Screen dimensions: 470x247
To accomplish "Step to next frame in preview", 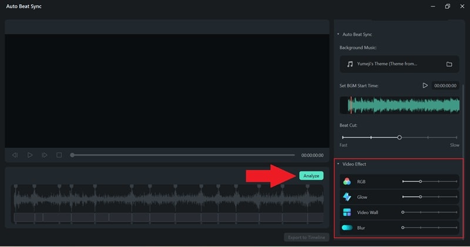I will (x=45, y=155).
